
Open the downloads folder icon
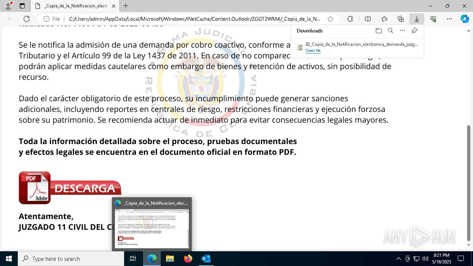coord(379,31)
